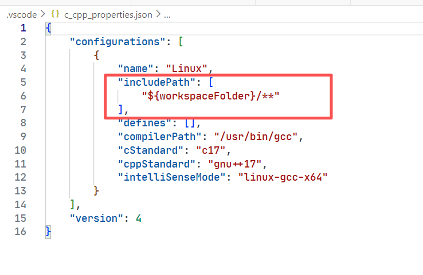423x275 pixels.
Task: Click the "Linux" string value
Action: click(187, 69)
